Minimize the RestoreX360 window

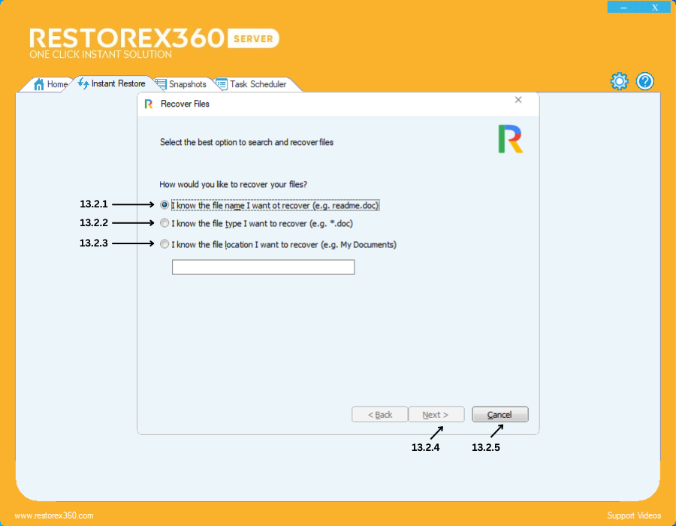623,8
